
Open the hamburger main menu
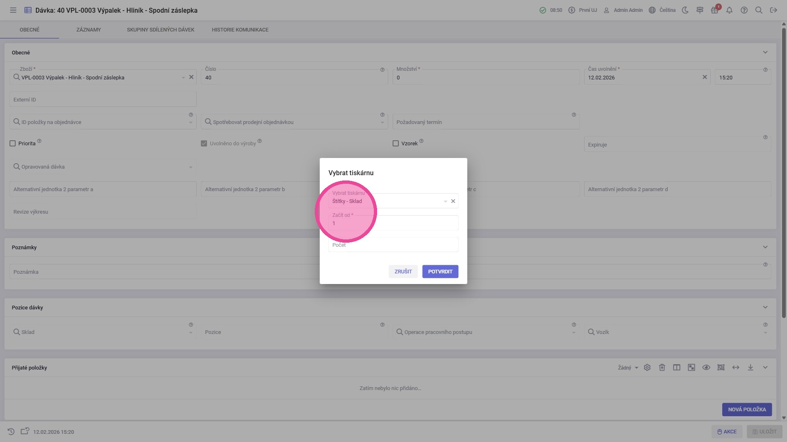(x=13, y=10)
